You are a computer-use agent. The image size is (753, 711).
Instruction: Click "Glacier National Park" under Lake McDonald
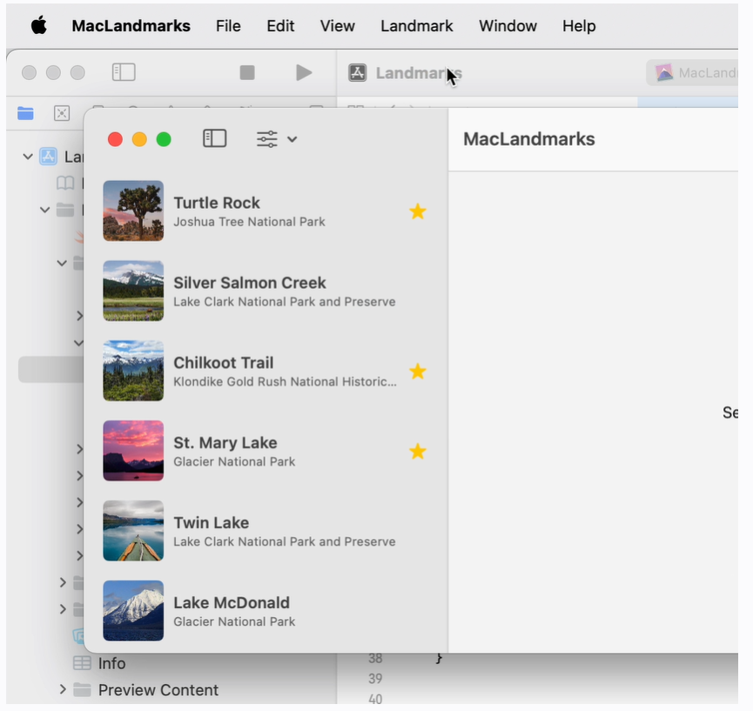click(234, 621)
